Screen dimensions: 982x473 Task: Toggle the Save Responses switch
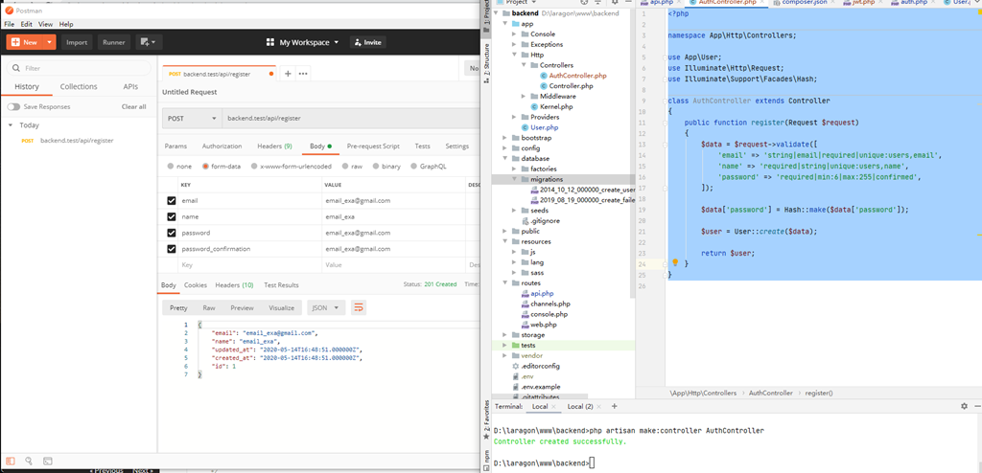pyautogui.click(x=13, y=107)
